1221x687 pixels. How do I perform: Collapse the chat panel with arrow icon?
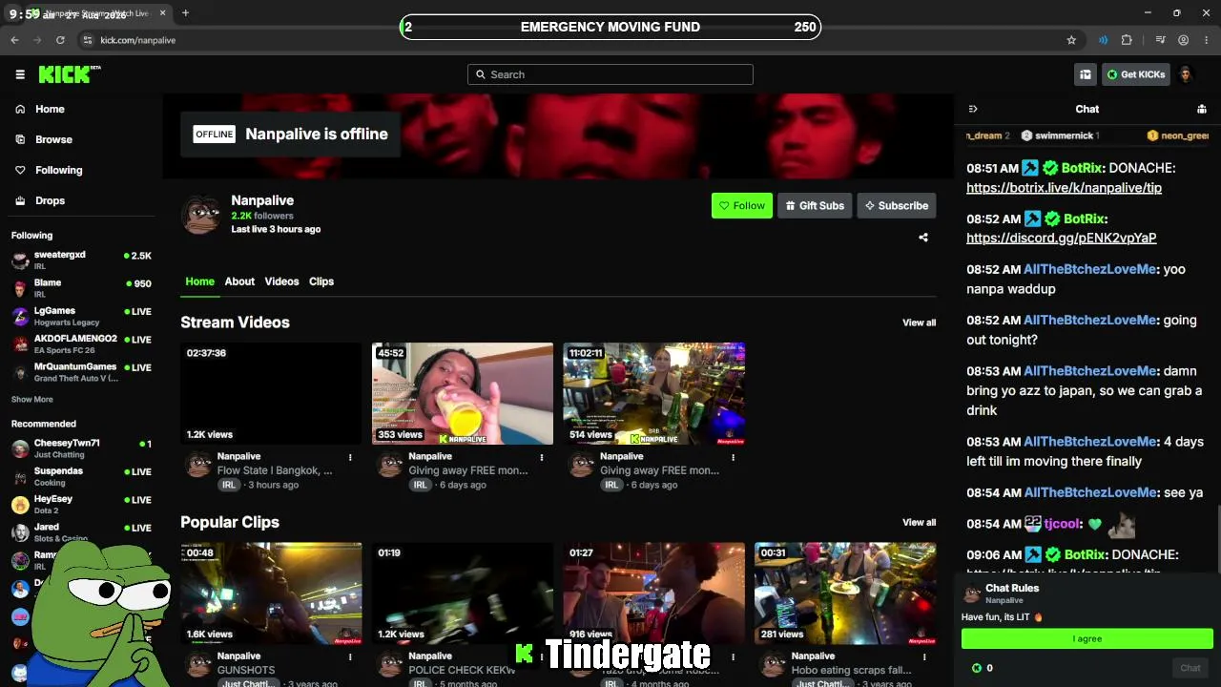pyautogui.click(x=973, y=109)
